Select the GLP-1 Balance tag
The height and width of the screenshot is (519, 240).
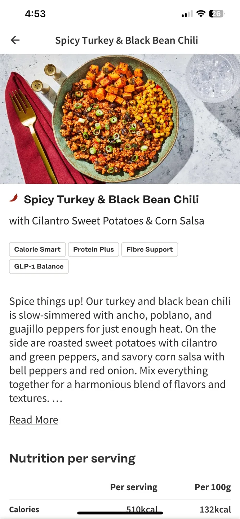click(39, 266)
